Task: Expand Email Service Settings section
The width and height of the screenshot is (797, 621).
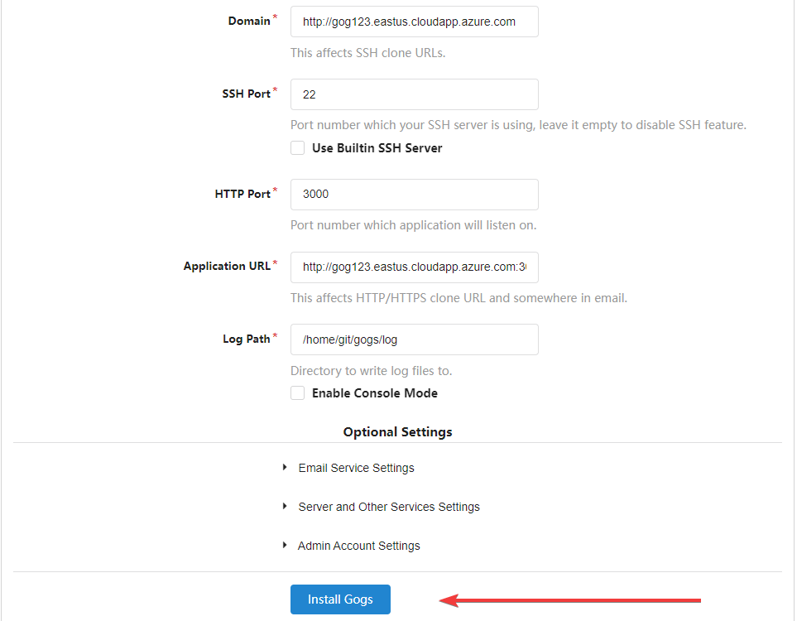Action: 356,468
